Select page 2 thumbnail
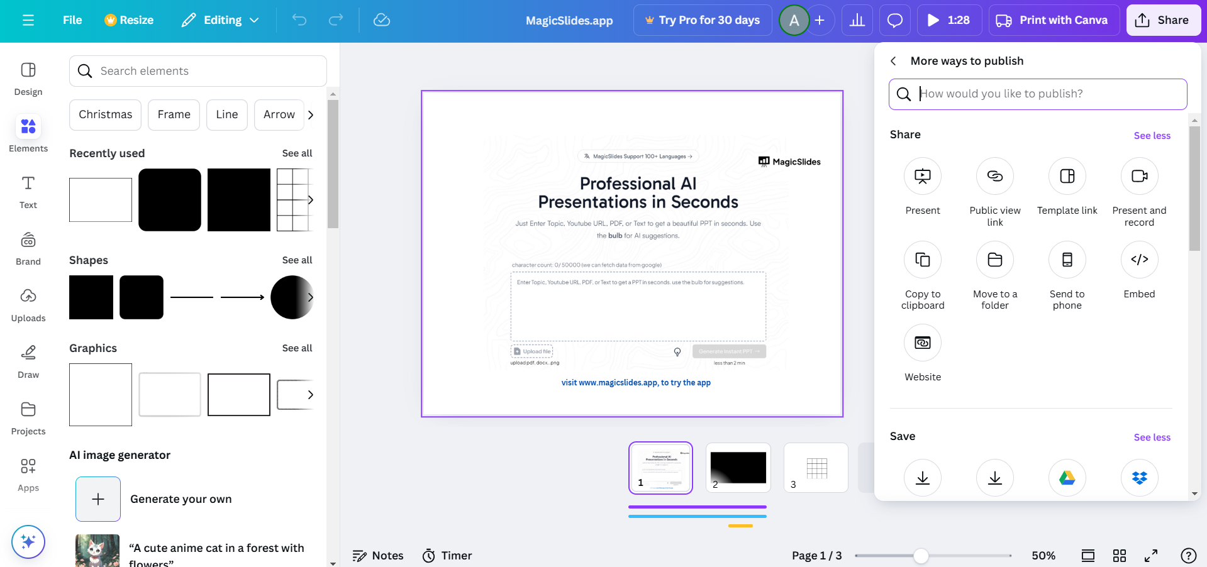This screenshot has height=567, width=1207. pos(738,468)
